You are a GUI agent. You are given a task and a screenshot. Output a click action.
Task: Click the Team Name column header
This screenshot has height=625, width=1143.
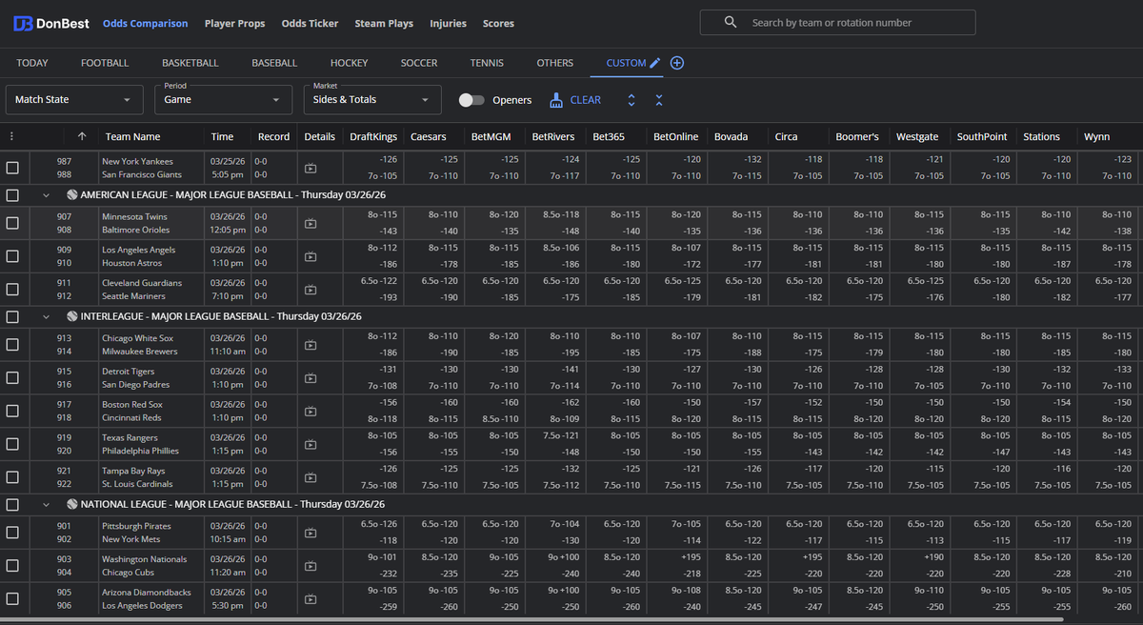(x=132, y=136)
